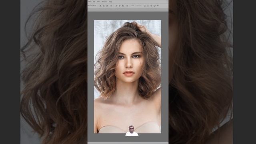Open the Filter menu
Viewport: 256px width, 144px height.
(90, 2)
